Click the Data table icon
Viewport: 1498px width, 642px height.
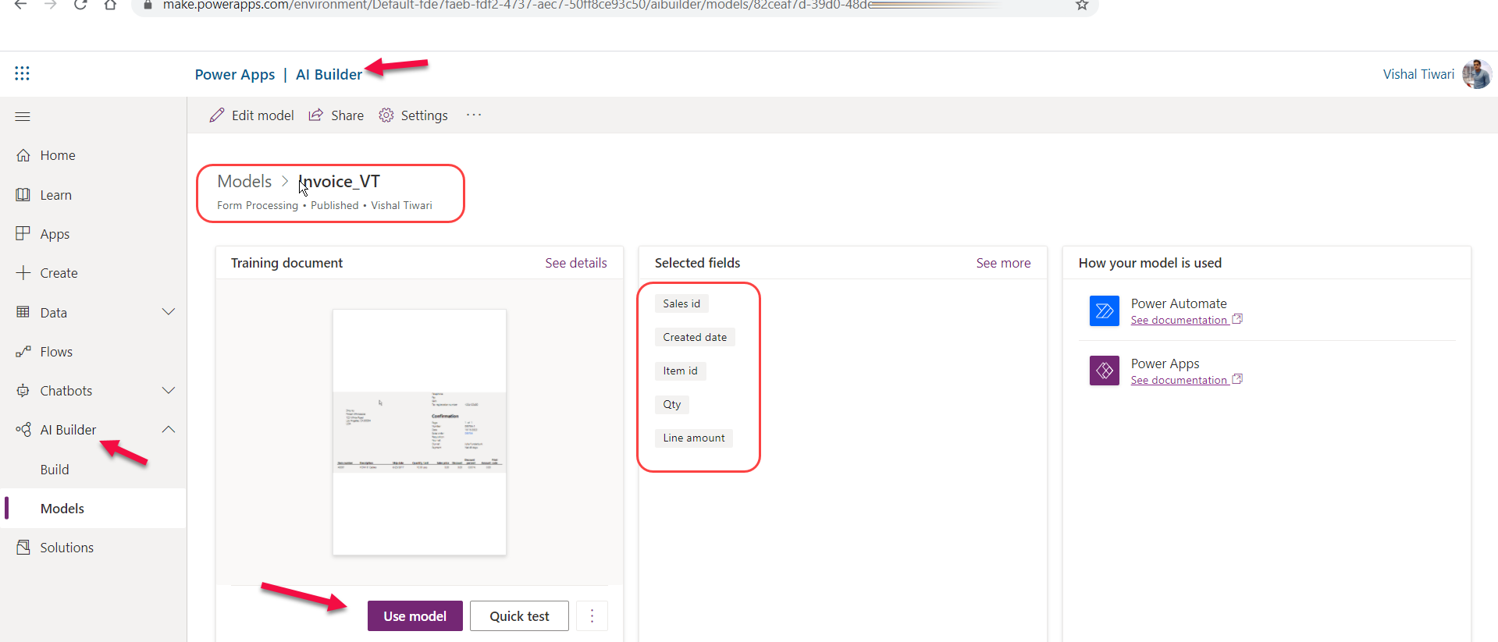23,312
